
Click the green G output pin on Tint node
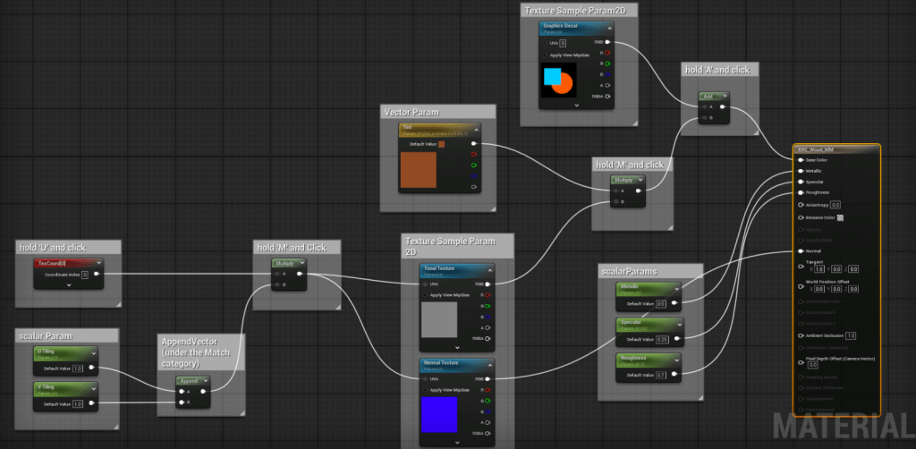coord(473,165)
